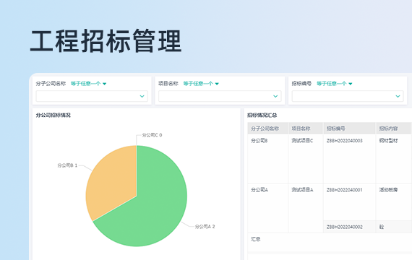Click the 项目名称 filter label
412x260 pixels.
168,84
